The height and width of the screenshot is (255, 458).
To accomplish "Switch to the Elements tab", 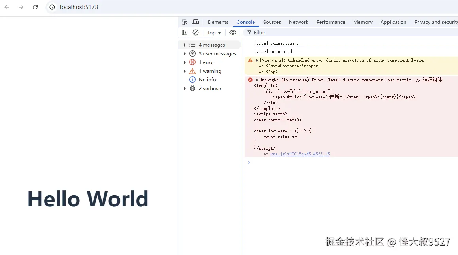I will [218, 22].
